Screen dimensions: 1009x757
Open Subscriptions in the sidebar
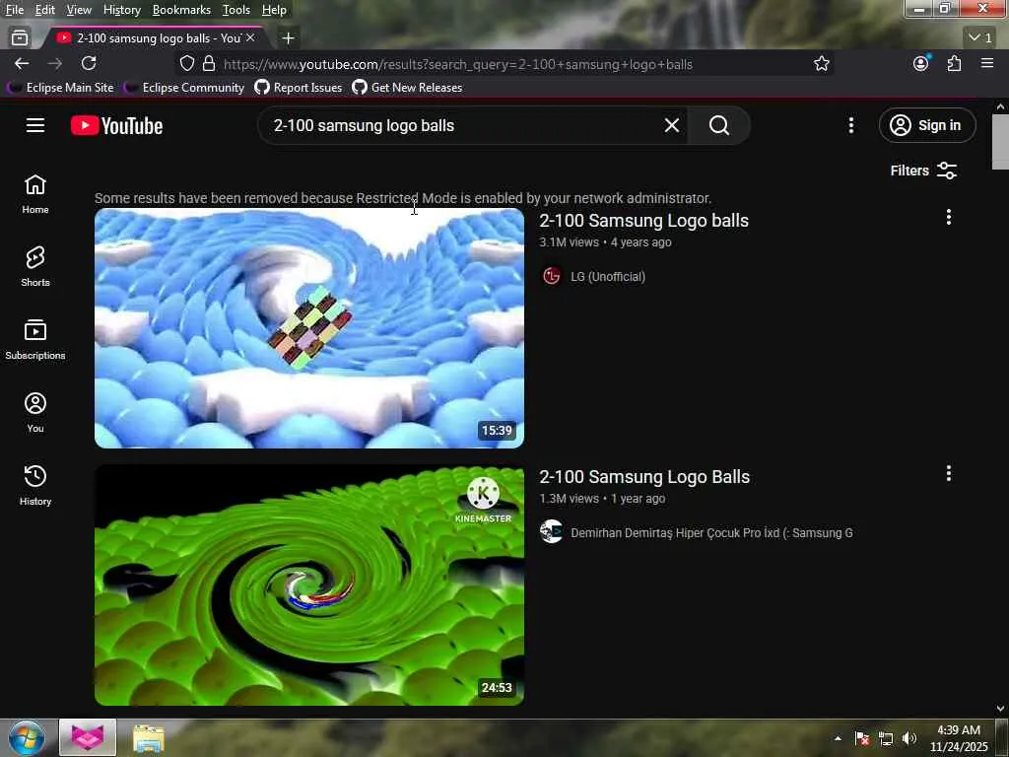(x=35, y=339)
